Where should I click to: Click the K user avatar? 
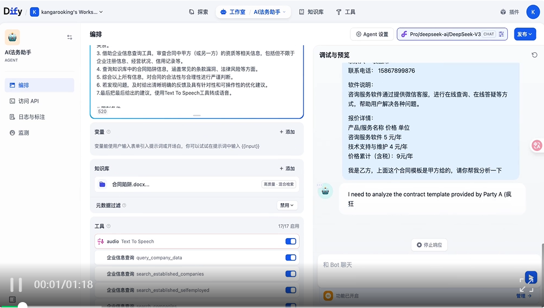[533, 12]
